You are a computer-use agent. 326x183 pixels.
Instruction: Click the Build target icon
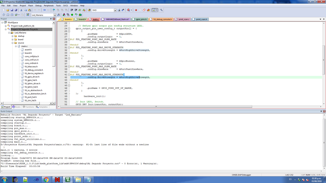point(8,15)
